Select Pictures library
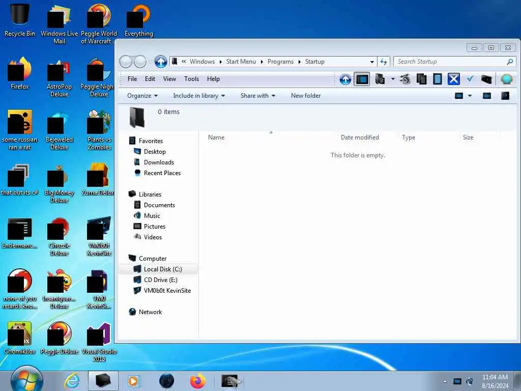The height and width of the screenshot is (391, 521). [155, 227]
